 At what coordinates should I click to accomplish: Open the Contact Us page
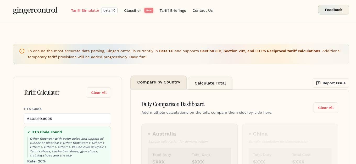(x=202, y=10)
